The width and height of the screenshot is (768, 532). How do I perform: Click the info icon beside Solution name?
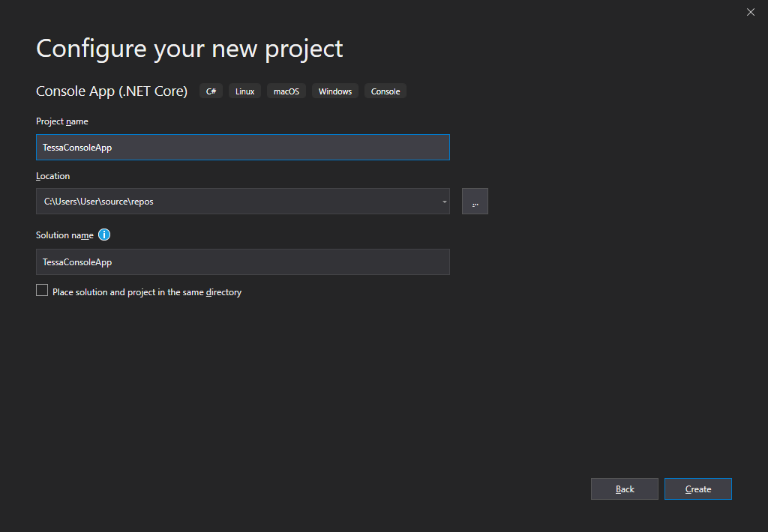(x=104, y=235)
